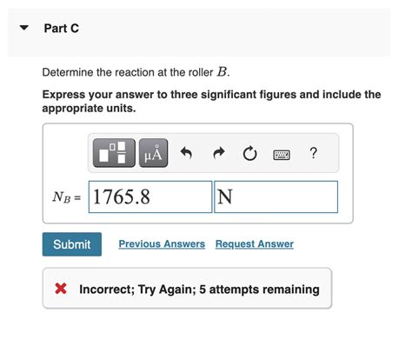Click the red X incorrect icon
Image resolution: width=412 pixels, height=340 pixels.
click(x=61, y=289)
